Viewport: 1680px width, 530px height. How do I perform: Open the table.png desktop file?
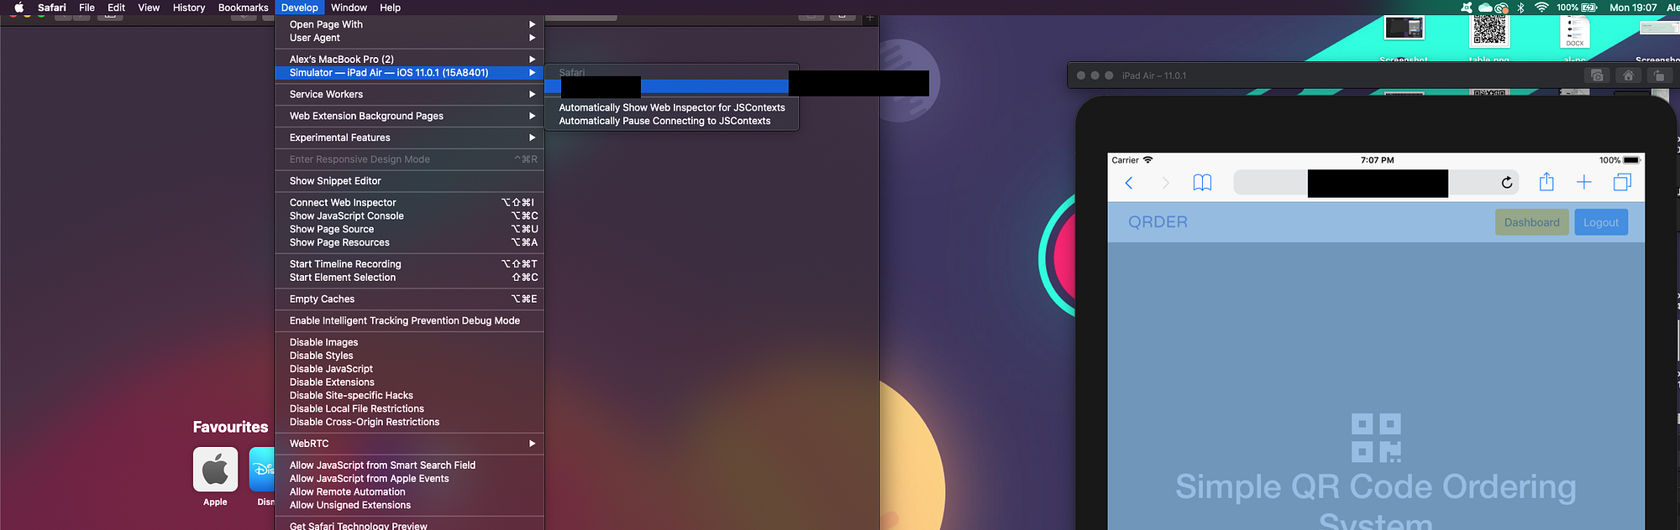(x=1489, y=32)
